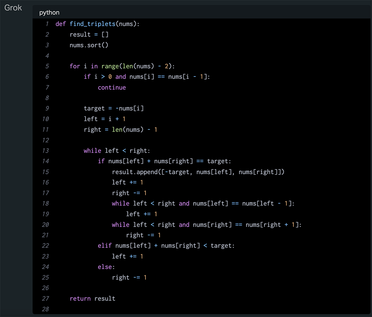Click the def keyword
Screen dimensions: 372x317
[x=61, y=24]
